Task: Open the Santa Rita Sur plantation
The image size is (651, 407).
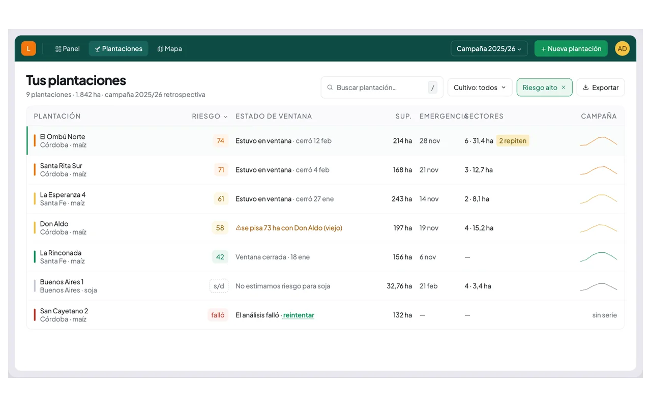Action: [x=325, y=170]
